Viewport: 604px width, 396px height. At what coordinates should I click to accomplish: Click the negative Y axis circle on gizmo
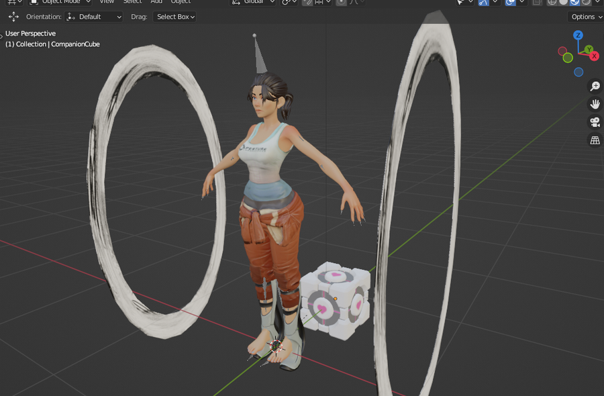pos(568,58)
